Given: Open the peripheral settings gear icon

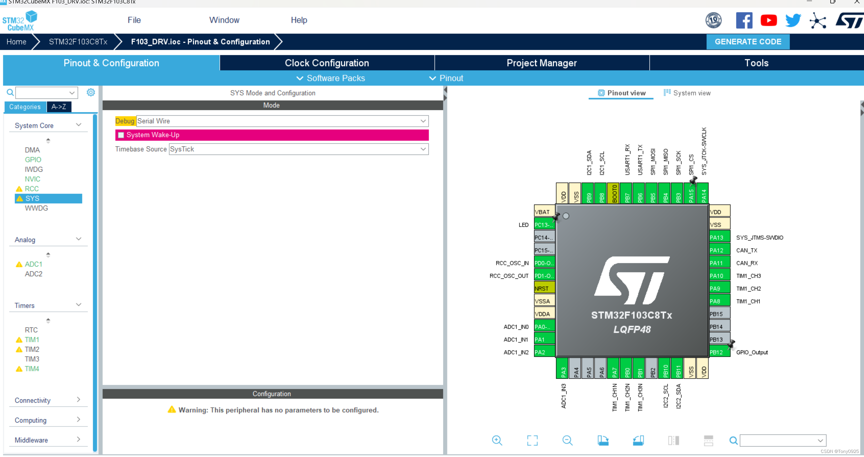Looking at the screenshot, I should [x=91, y=92].
